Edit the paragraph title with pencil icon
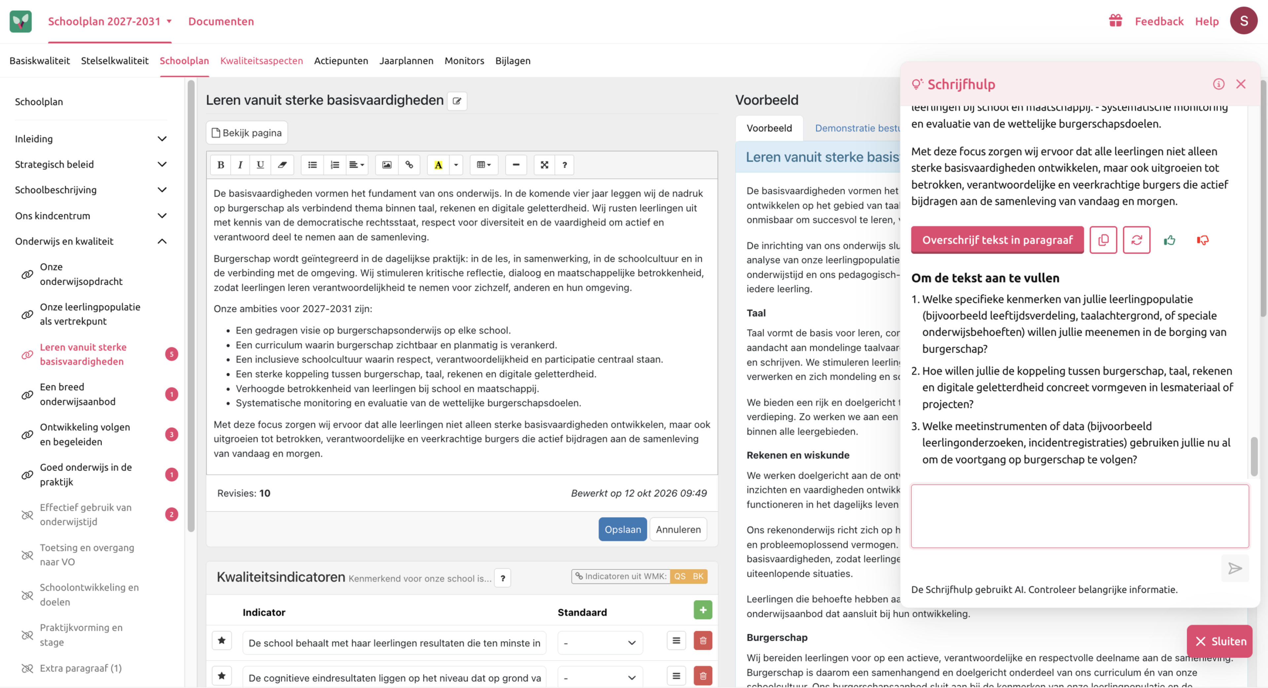This screenshot has width=1268, height=688. coord(457,101)
